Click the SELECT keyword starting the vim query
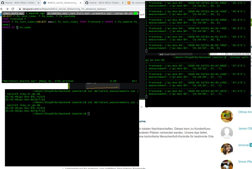The image size is (252, 169). tap(7, 16)
